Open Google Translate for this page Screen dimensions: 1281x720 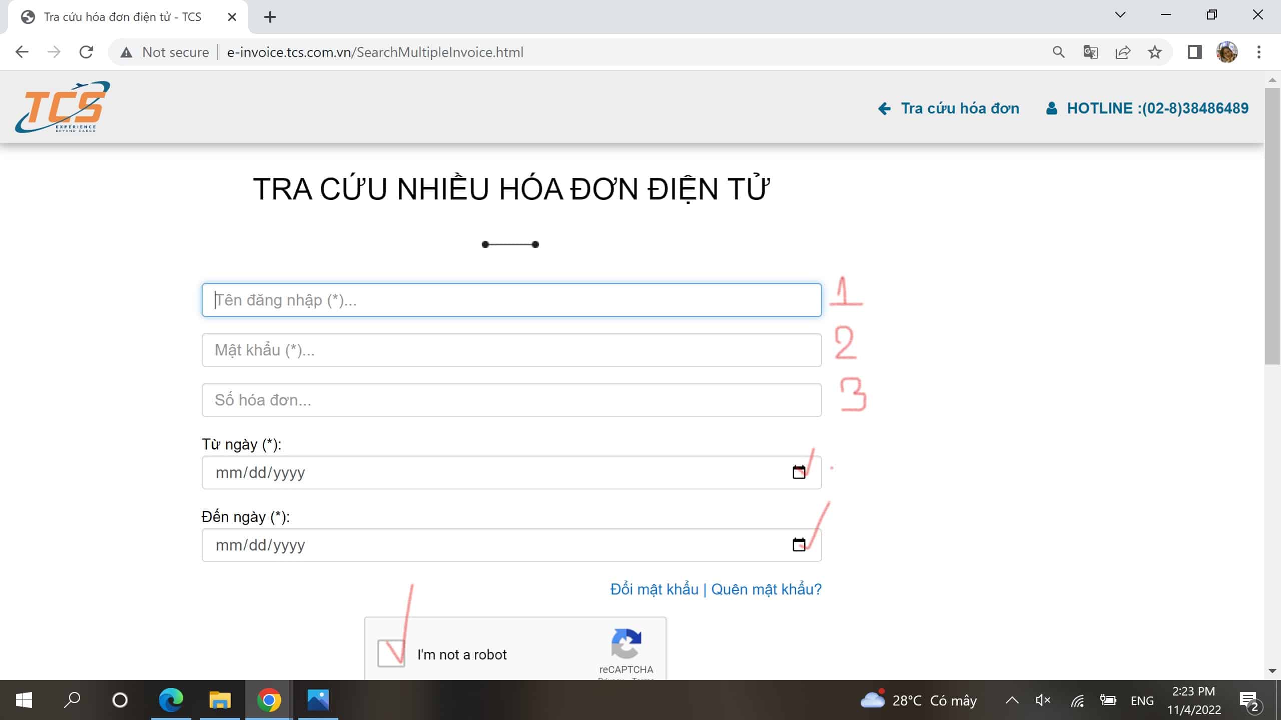click(1090, 52)
